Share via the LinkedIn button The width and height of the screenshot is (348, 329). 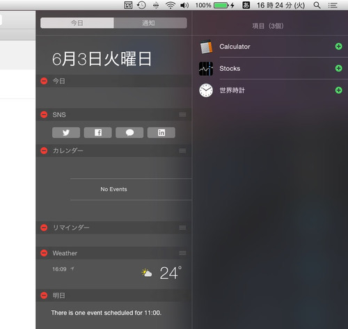click(x=161, y=133)
